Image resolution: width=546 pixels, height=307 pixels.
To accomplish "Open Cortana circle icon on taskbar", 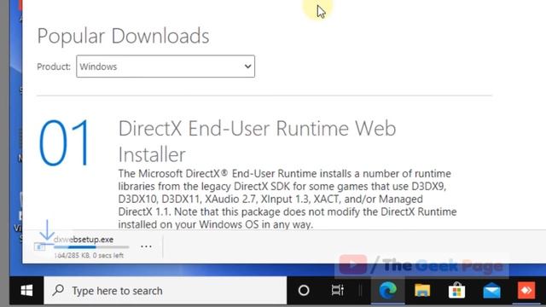I will 304,290.
